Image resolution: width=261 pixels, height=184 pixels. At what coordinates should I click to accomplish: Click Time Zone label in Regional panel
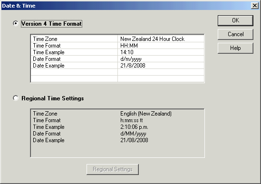[45, 114]
